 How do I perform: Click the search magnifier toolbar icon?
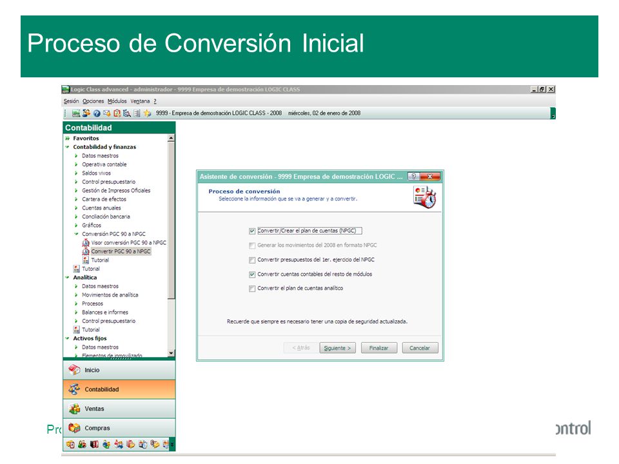point(127,113)
